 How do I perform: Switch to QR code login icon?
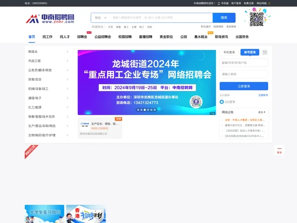tap(265, 52)
